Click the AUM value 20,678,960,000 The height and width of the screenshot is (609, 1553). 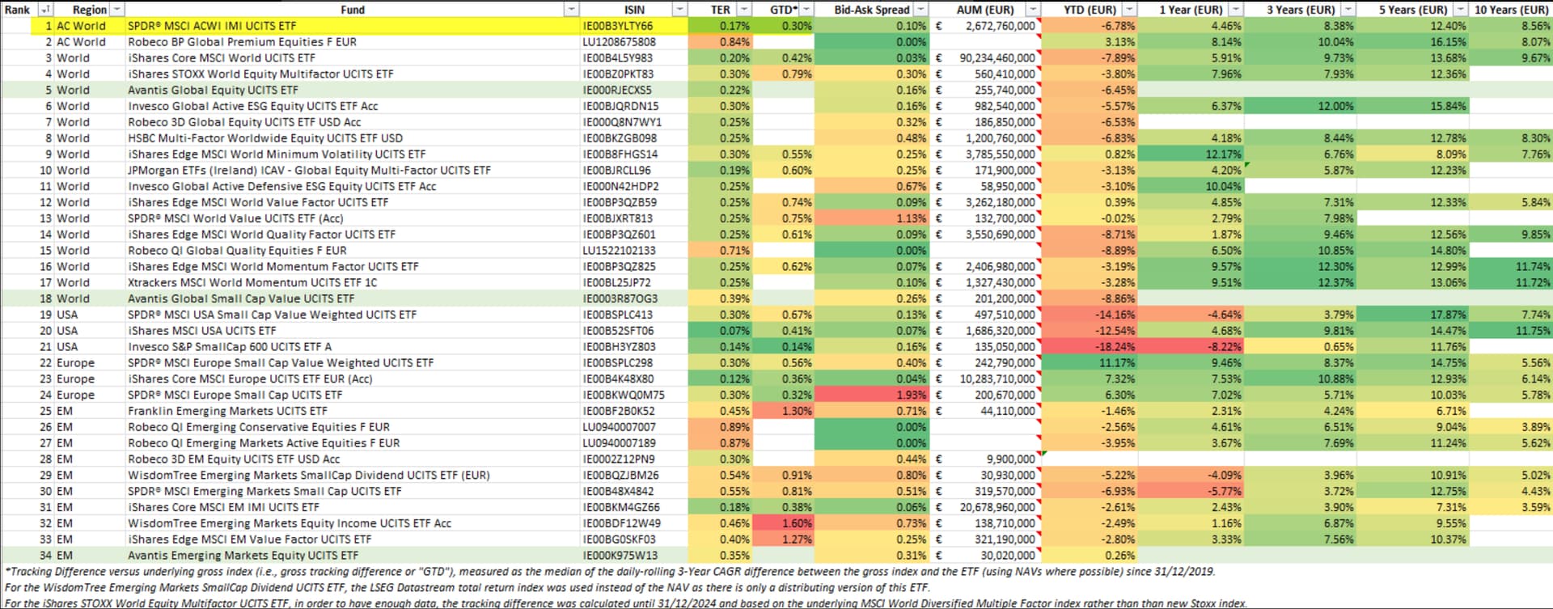tap(985, 507)
